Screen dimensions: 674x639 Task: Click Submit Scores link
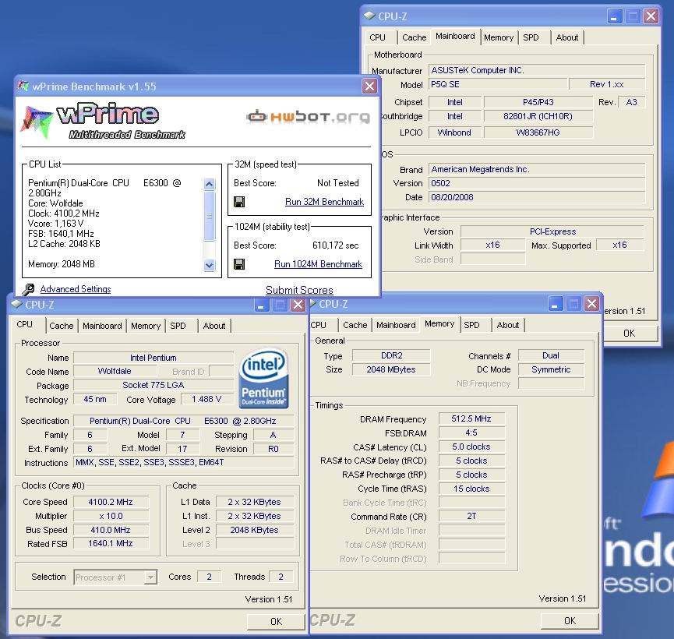[x=299, y=290]
